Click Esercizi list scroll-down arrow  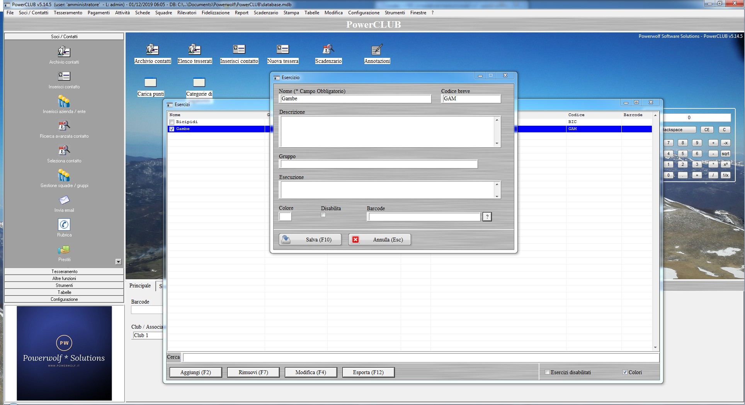pos(655,348)
